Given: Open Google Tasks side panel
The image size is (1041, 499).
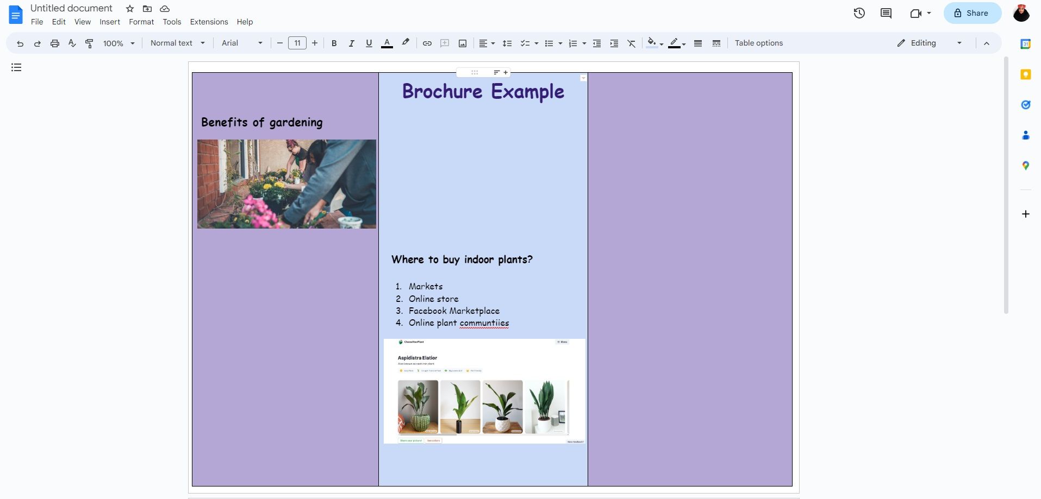Looking at the screenshot, I should tap(1026, 105).
